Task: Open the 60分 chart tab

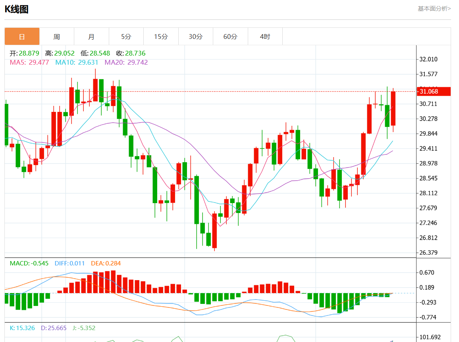Action: click(230, 37)
